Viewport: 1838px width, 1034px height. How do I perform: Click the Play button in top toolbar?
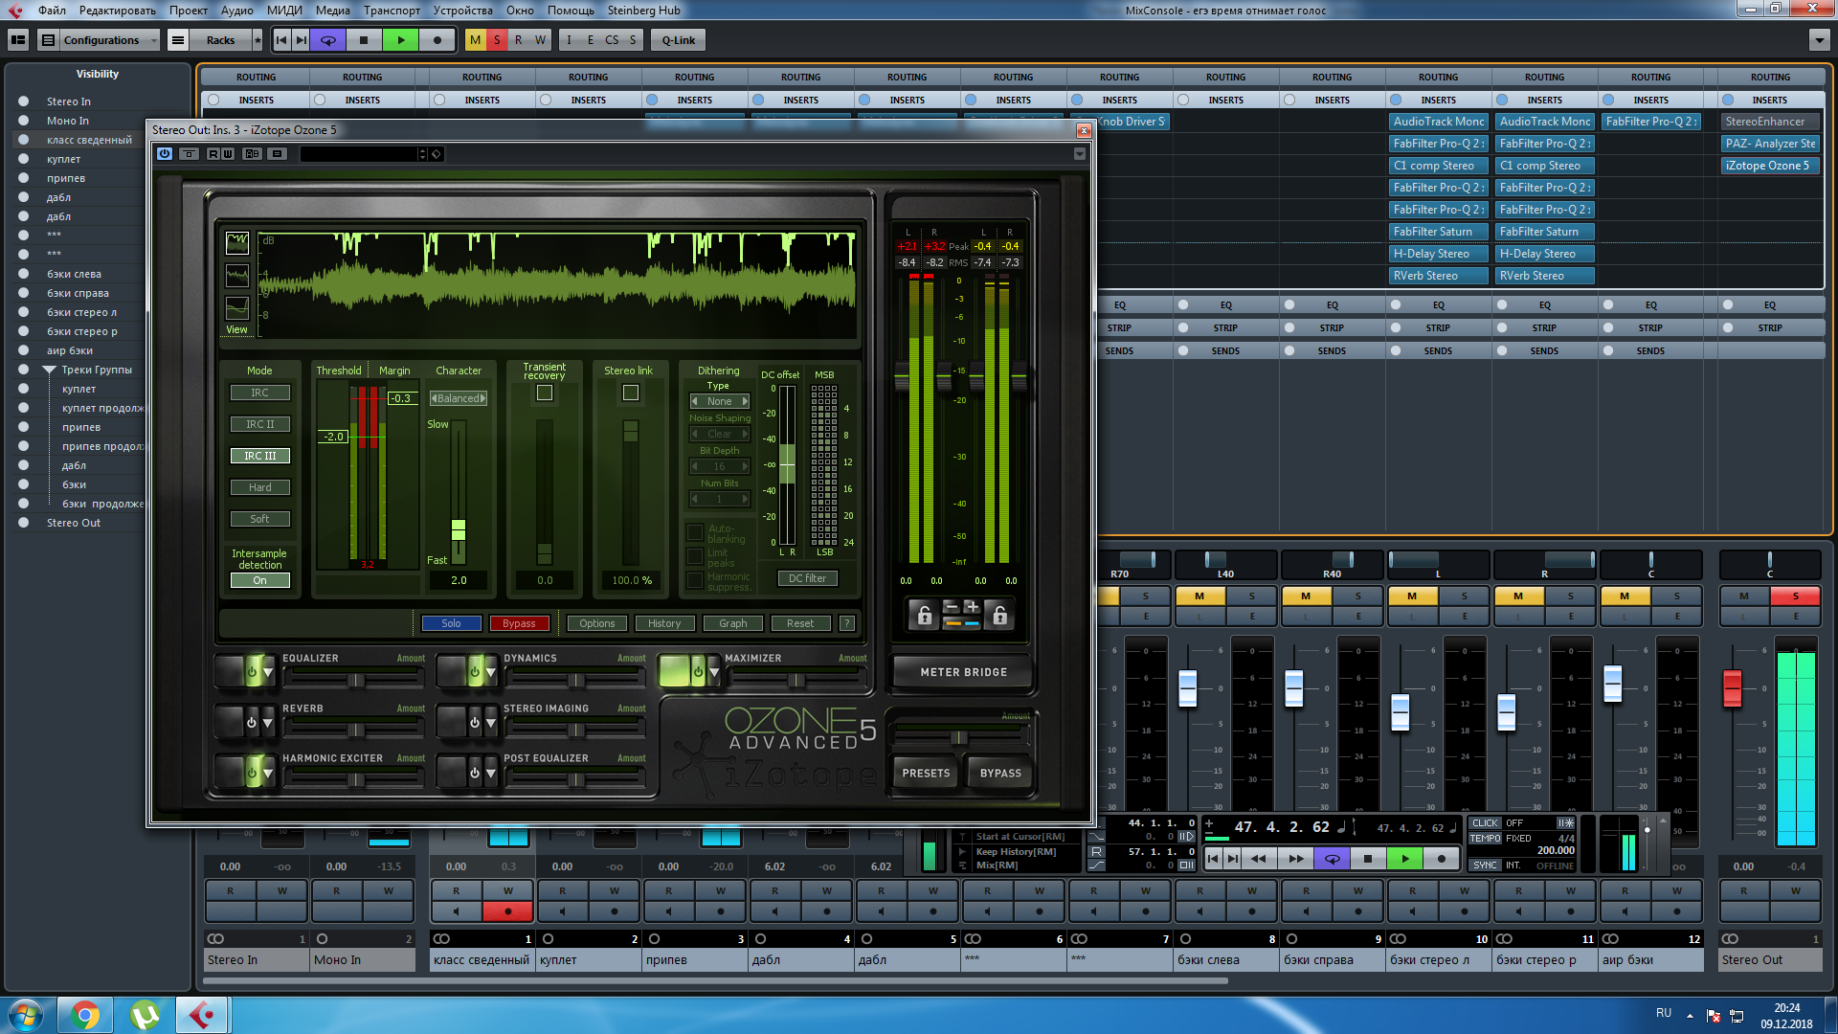(401, 40)
